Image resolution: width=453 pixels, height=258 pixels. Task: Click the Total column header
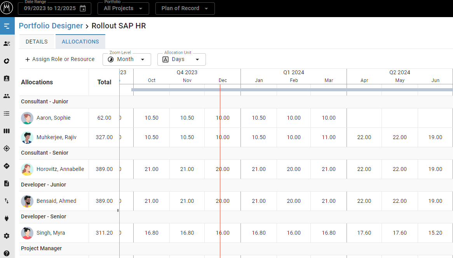tap(104, 82)
